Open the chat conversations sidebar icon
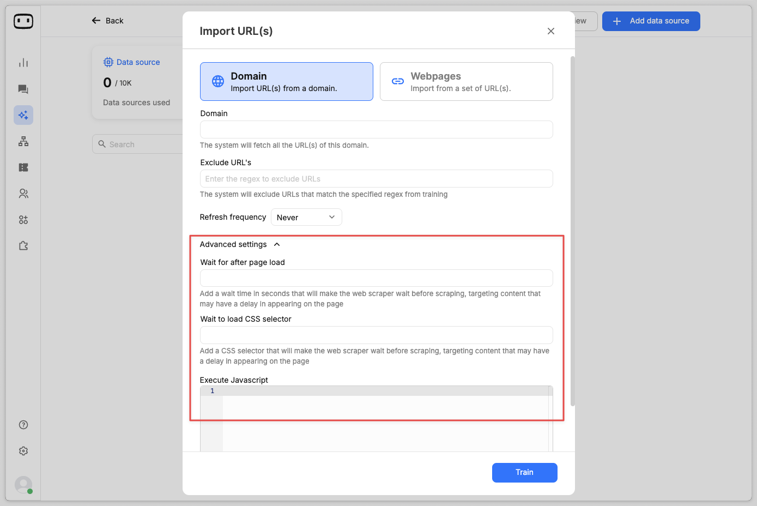The width and height of the screenshot is (757, 506). click(23, 89)
